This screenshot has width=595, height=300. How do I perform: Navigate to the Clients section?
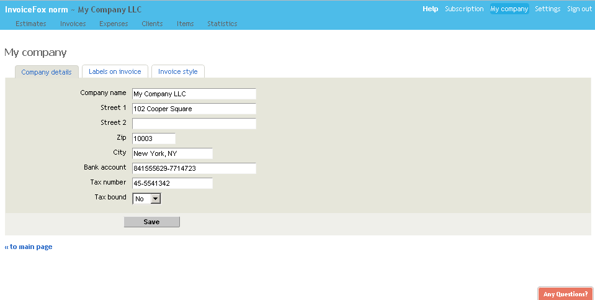pos(152,24)
